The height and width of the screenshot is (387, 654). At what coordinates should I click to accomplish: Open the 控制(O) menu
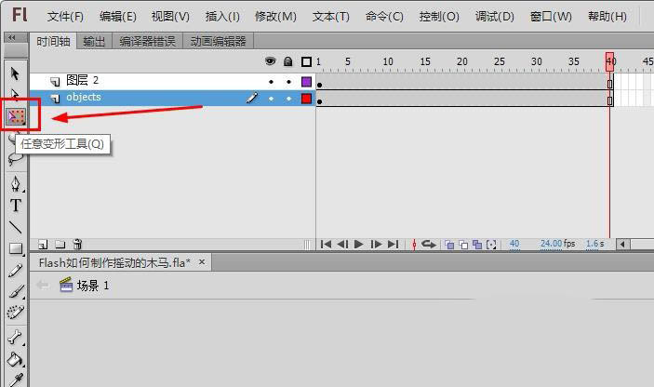pos(439,17)
